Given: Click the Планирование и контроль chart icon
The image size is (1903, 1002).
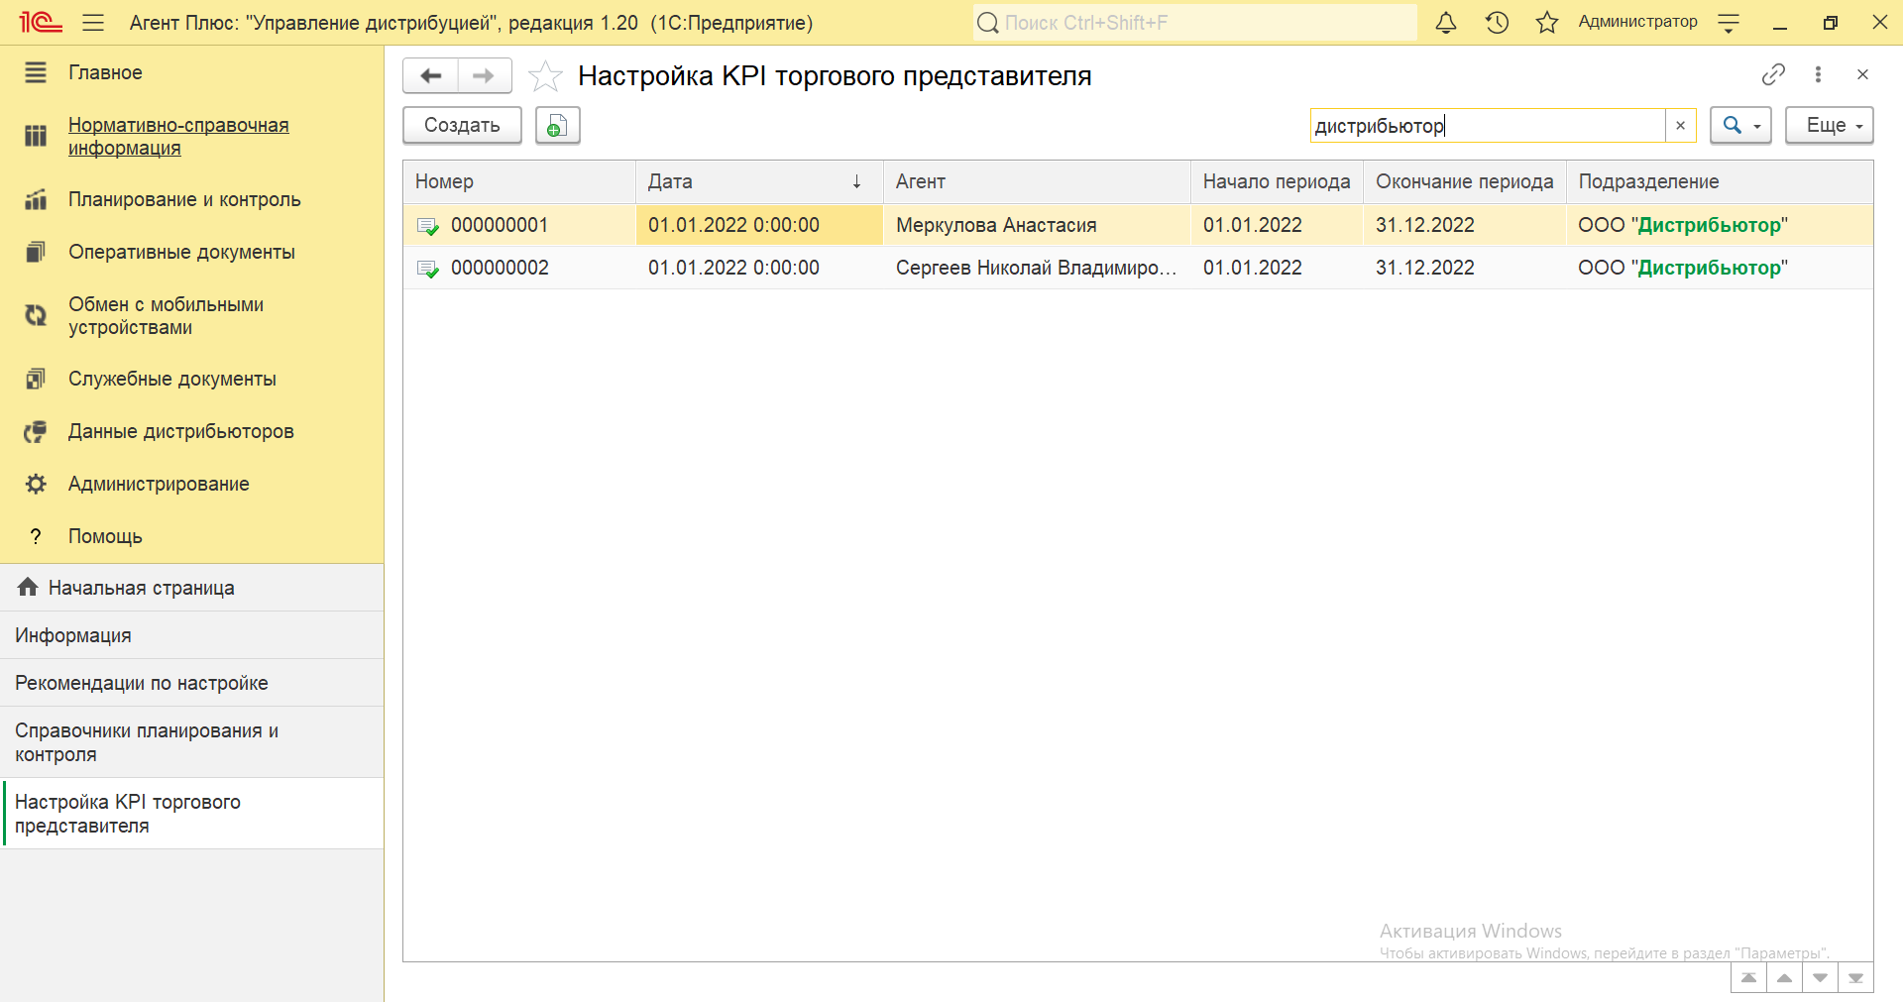Looking at the screenshot, I should tap(36, 199).
